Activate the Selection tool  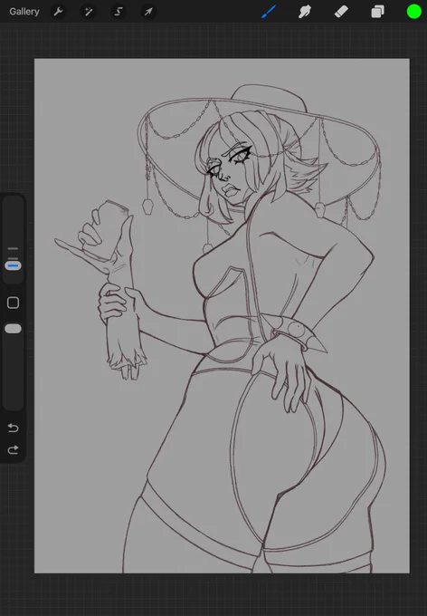tap(119, 12)
